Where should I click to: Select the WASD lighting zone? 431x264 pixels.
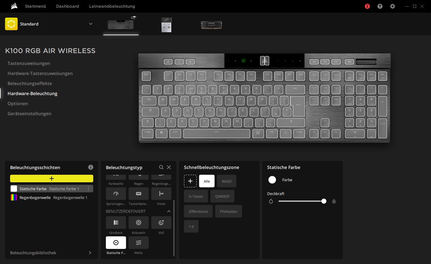click(227, 181)
